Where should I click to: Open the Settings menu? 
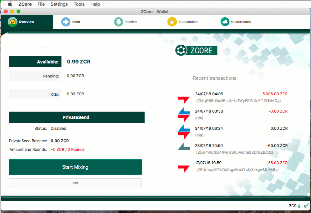tap(59, 4)
